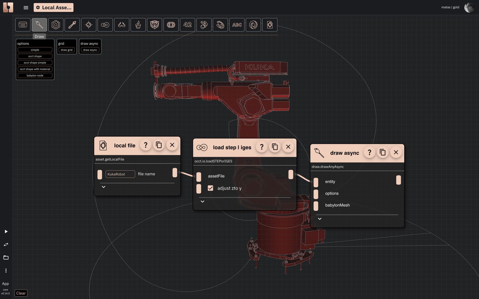The image size is (479, 299).
Task: Open help for the draw async node
Action: pyautogui.click(x=369, y=153)
